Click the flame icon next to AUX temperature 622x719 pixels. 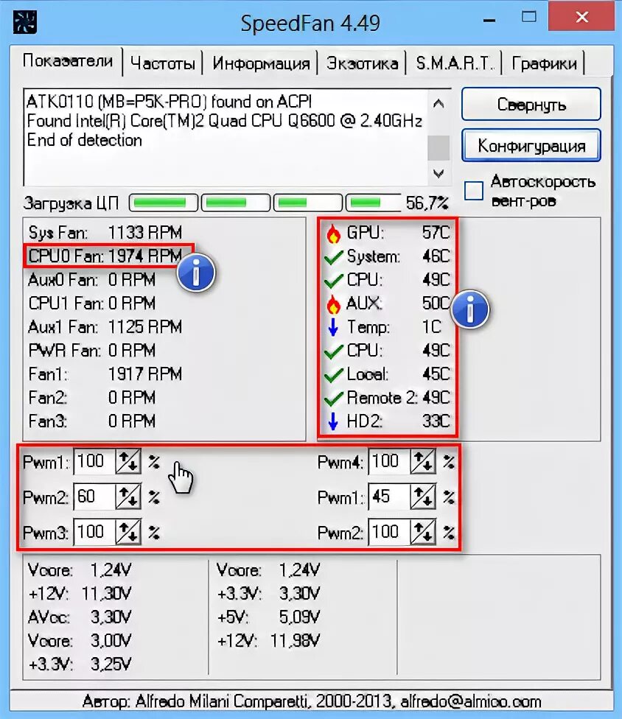(x=333, y=304)
